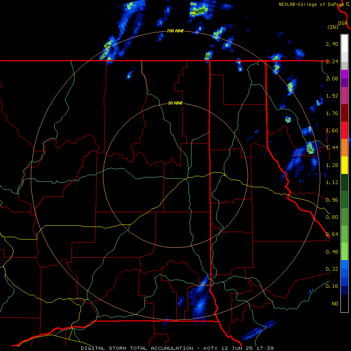The height and width of the screenshot is (351, 351).
Task: Click the ND legend label
Action: (x=335, y=304)
